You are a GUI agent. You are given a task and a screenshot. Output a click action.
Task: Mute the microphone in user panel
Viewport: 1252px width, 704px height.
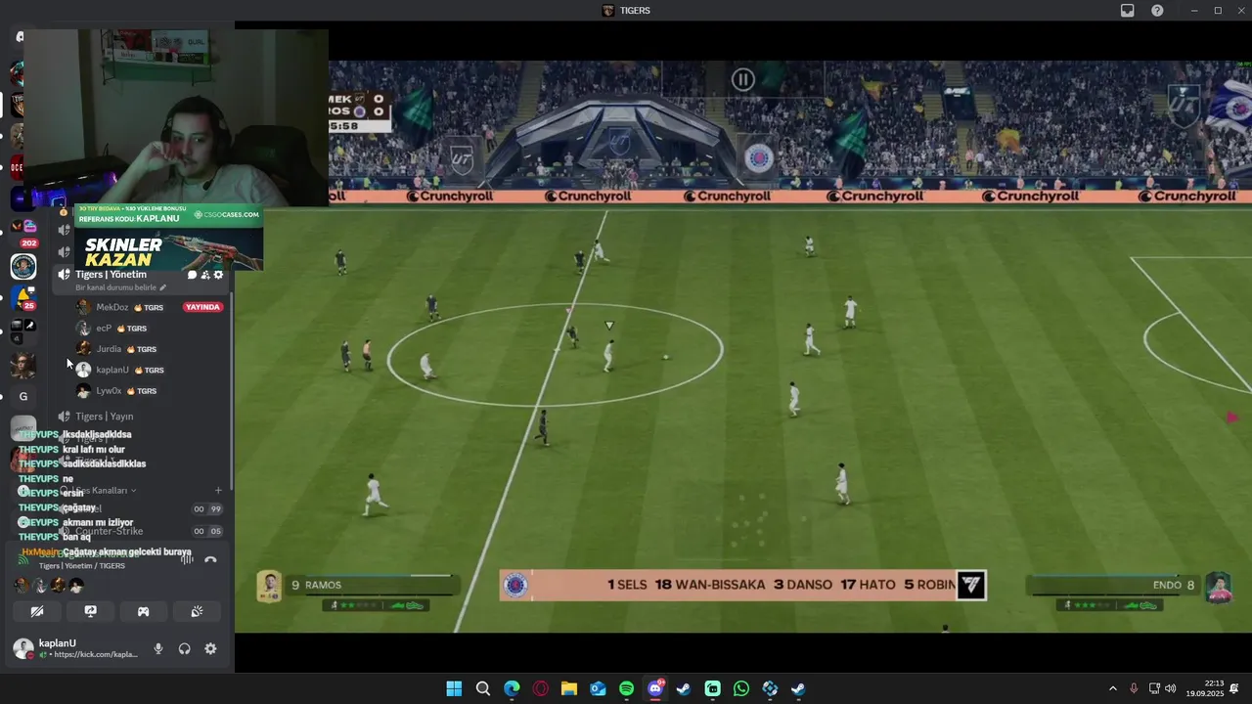point(158,648)
